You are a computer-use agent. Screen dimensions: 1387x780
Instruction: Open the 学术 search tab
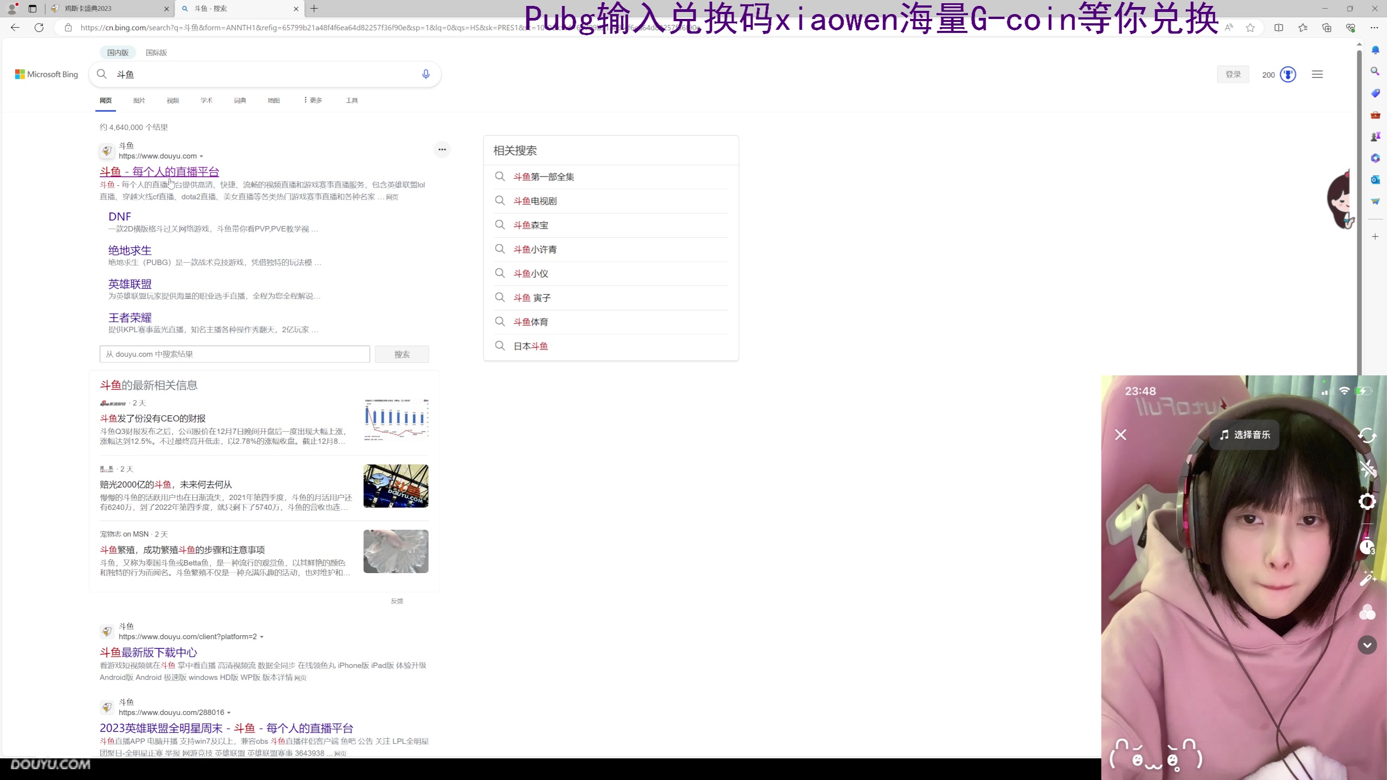click(x=206, y=101)
